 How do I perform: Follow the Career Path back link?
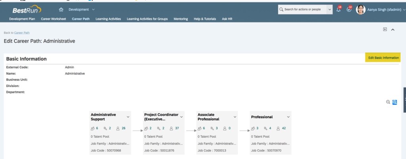(x=22, y=32)
